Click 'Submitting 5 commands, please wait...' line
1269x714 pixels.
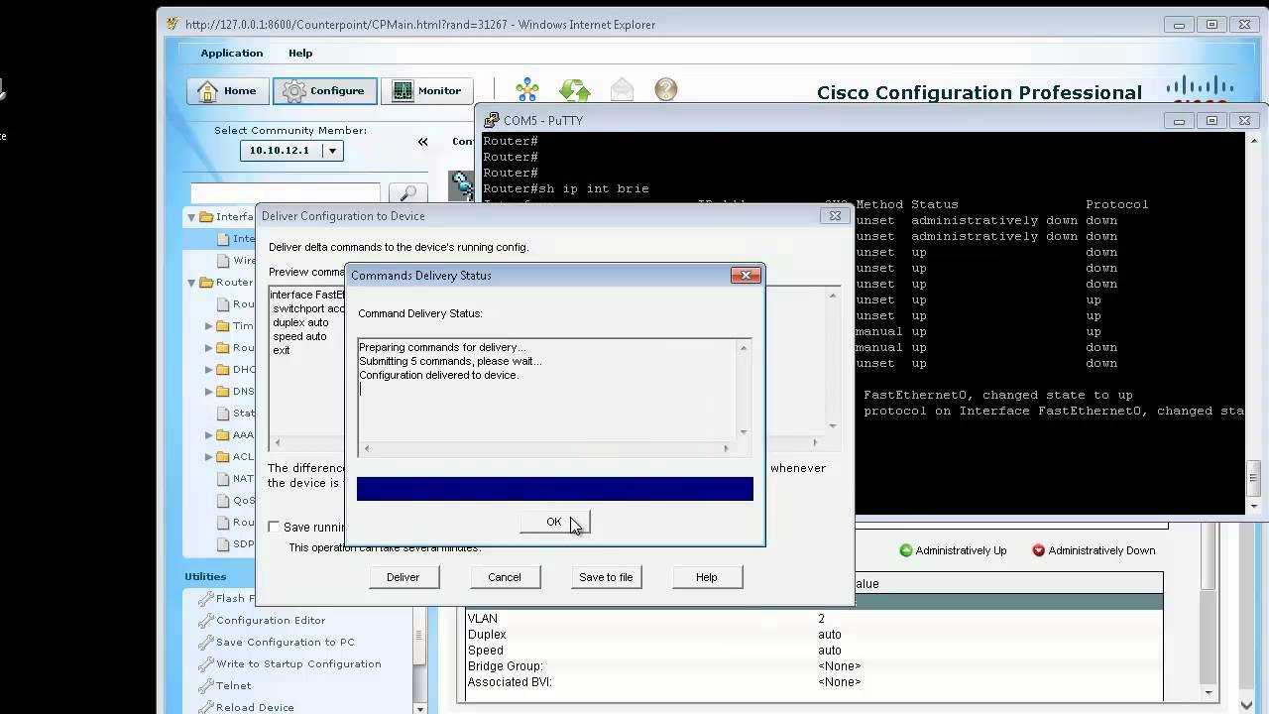tap(450, 361)
